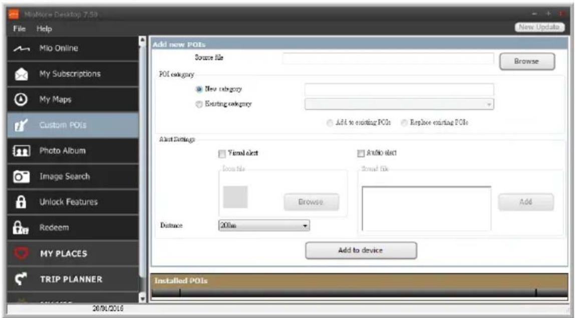Open the File menu
This screenshot has height=318, width=575.
20,29
